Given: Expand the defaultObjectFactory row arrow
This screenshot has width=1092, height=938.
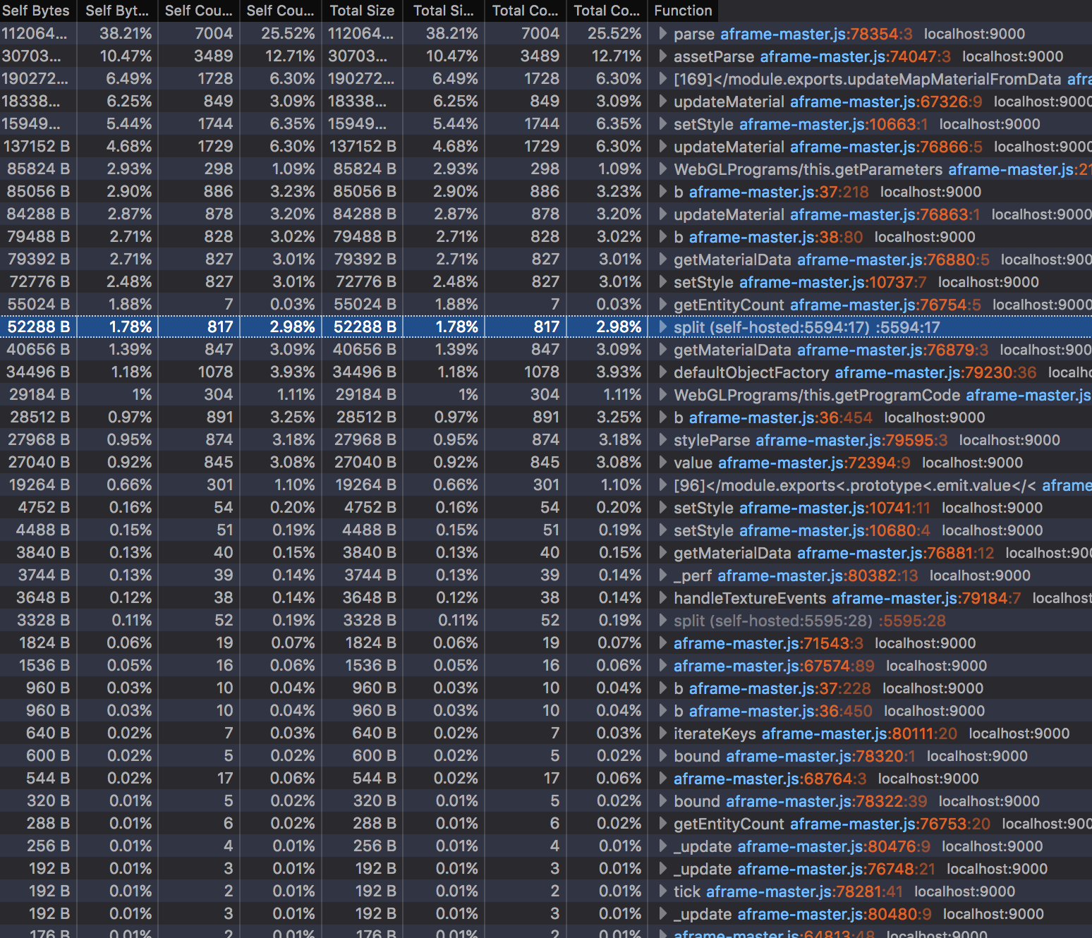Looking at the screenshot, I should click(x=662, y=372).
